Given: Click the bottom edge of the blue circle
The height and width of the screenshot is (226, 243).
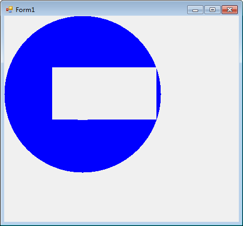Looking at the screenshot, I should (83, 172).
